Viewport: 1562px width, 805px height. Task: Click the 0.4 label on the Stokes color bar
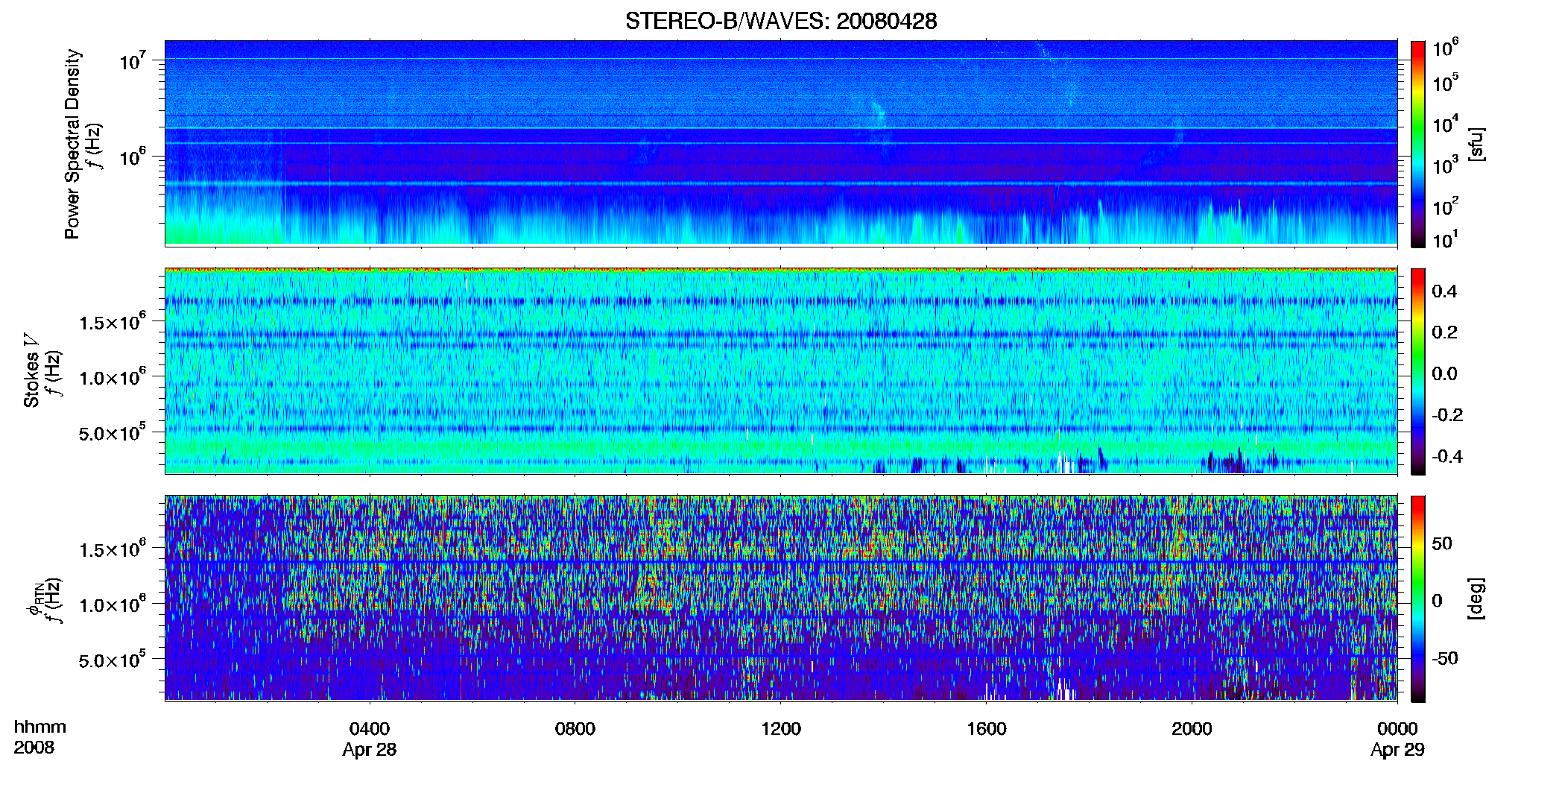tap(1444, 291)
